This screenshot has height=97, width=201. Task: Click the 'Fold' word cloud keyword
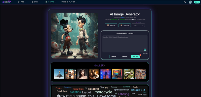tap(144, 92)
